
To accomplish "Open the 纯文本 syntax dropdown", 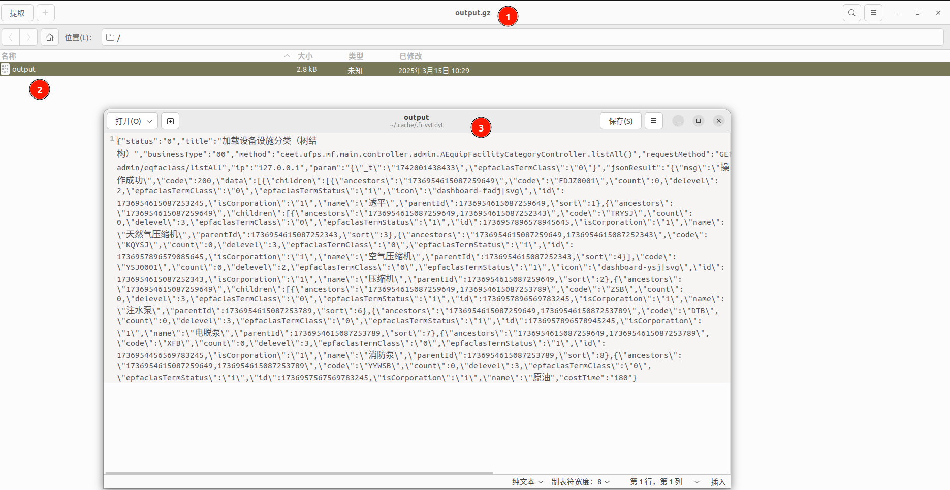I will point(527,481).
